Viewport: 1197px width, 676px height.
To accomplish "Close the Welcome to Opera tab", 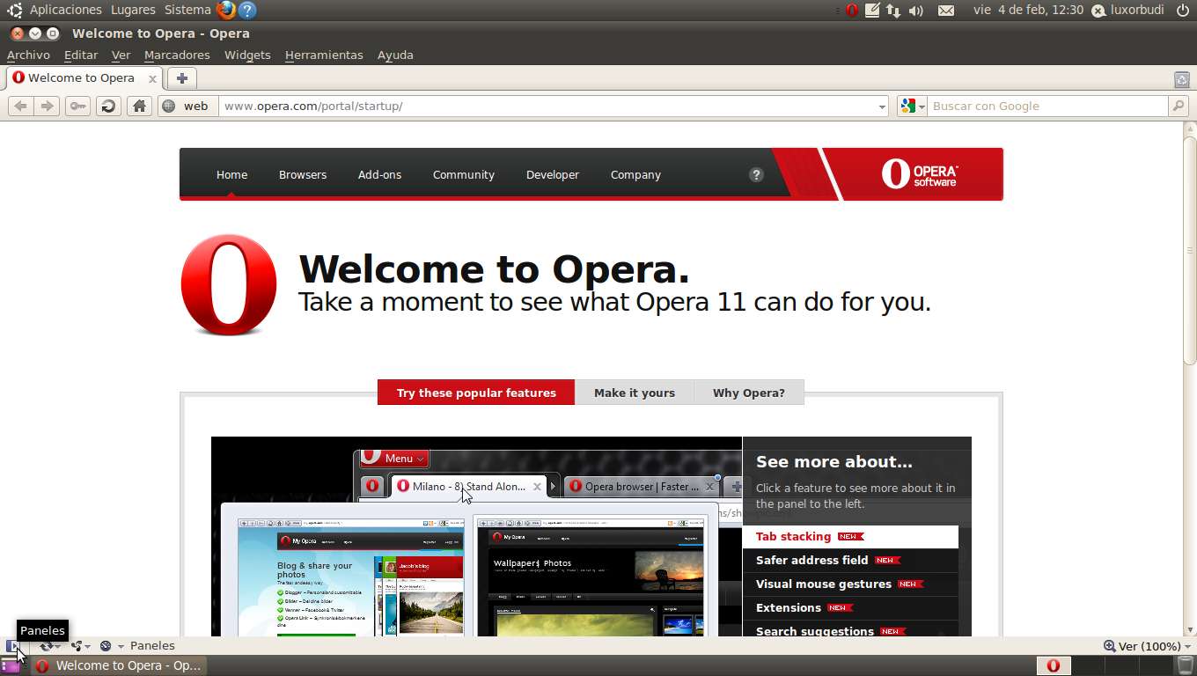I will pyautogui.click(x=152, y=78).
